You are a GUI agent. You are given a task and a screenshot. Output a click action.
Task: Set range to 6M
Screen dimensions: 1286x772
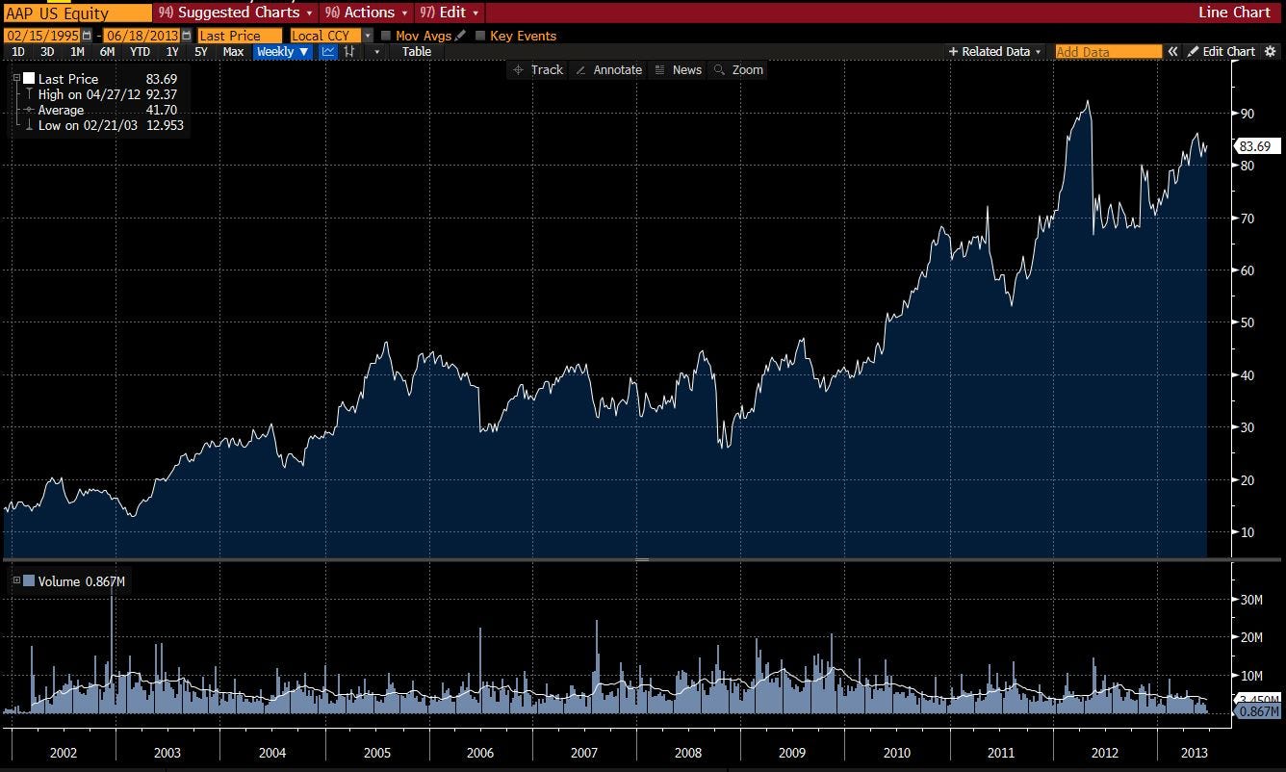pyautogui.click(x=107, y=52)
